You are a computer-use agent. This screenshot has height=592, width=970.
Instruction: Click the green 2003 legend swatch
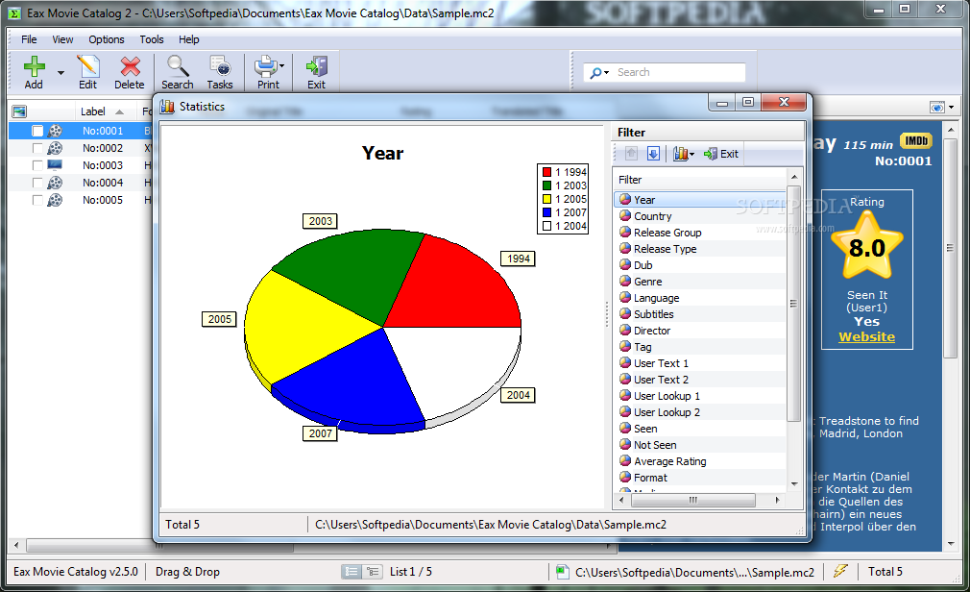point(546,185)
